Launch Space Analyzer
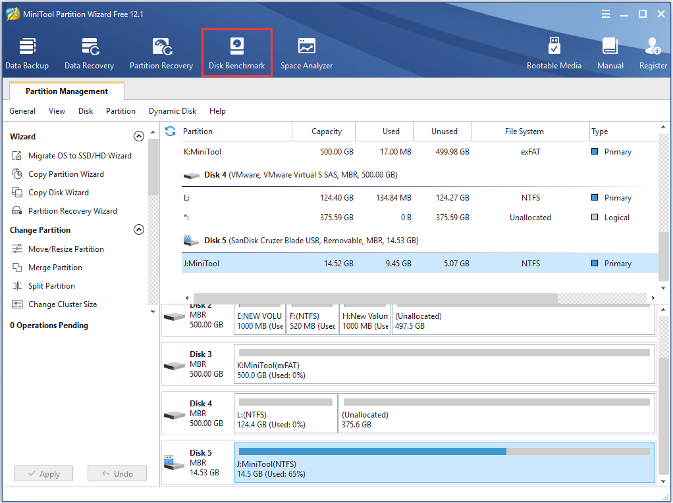The width and height of the screenshot is (673, 503). (306, 53)
